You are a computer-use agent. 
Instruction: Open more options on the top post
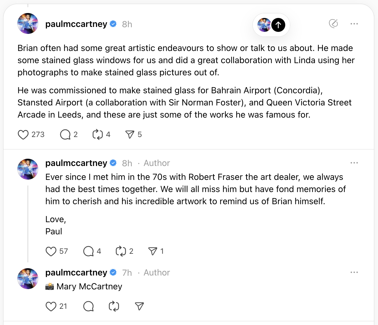(x=354, y=24)
